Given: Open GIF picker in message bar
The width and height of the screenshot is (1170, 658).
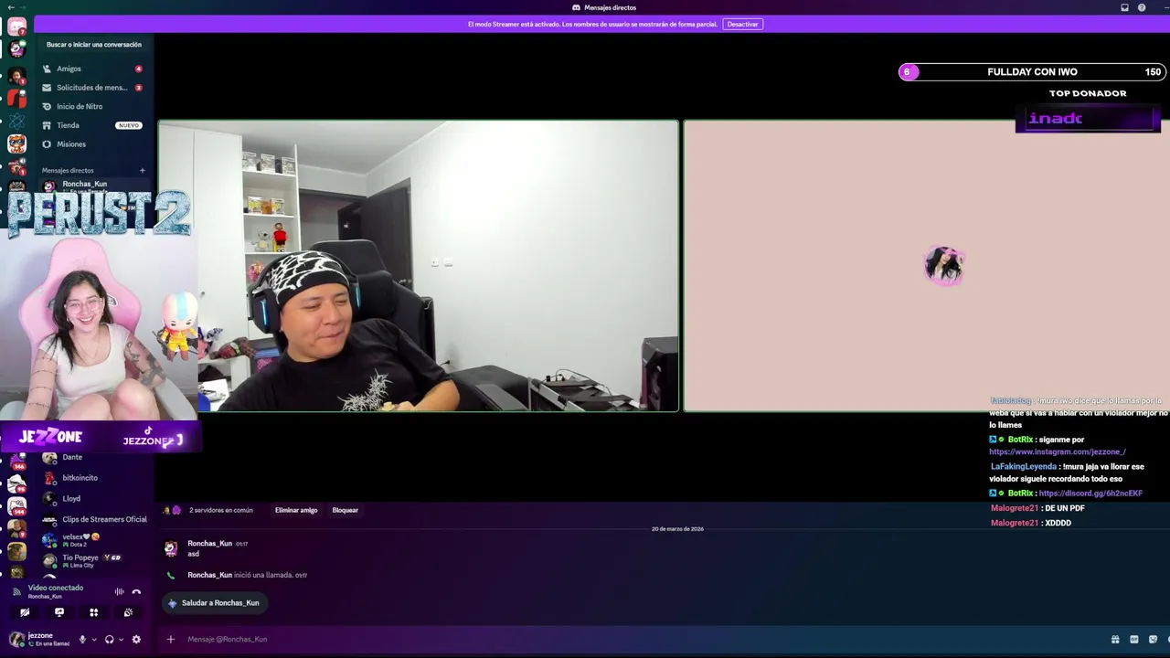Looking at the screenshot, I should coord(1134,639).
